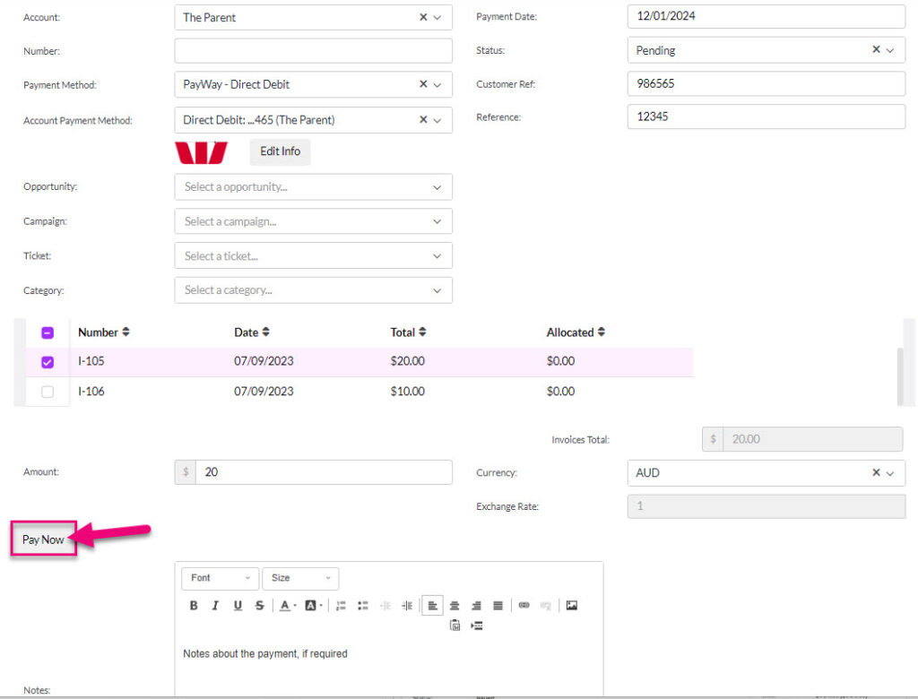918x699 pixels.
Task: Apply bold formatting in the notes editor
Action: (x=194, y=605)
